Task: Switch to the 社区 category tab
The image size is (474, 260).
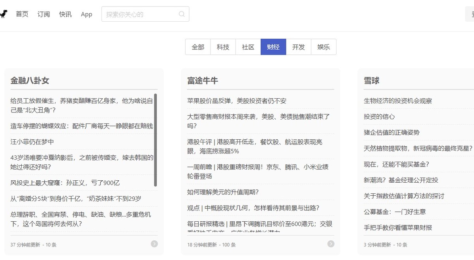Action: [x=248, y=47]
